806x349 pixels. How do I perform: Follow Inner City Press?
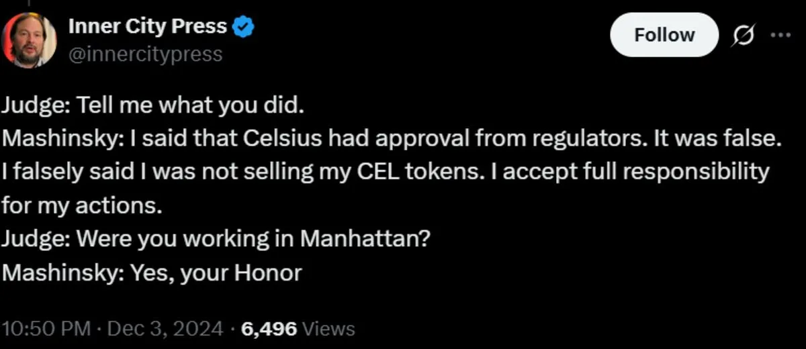point(664,35)
